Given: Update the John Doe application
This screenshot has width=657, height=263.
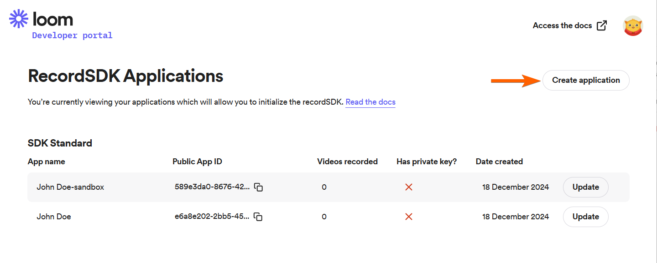Looking at the screenshot, I should click(x=585, y=217).
